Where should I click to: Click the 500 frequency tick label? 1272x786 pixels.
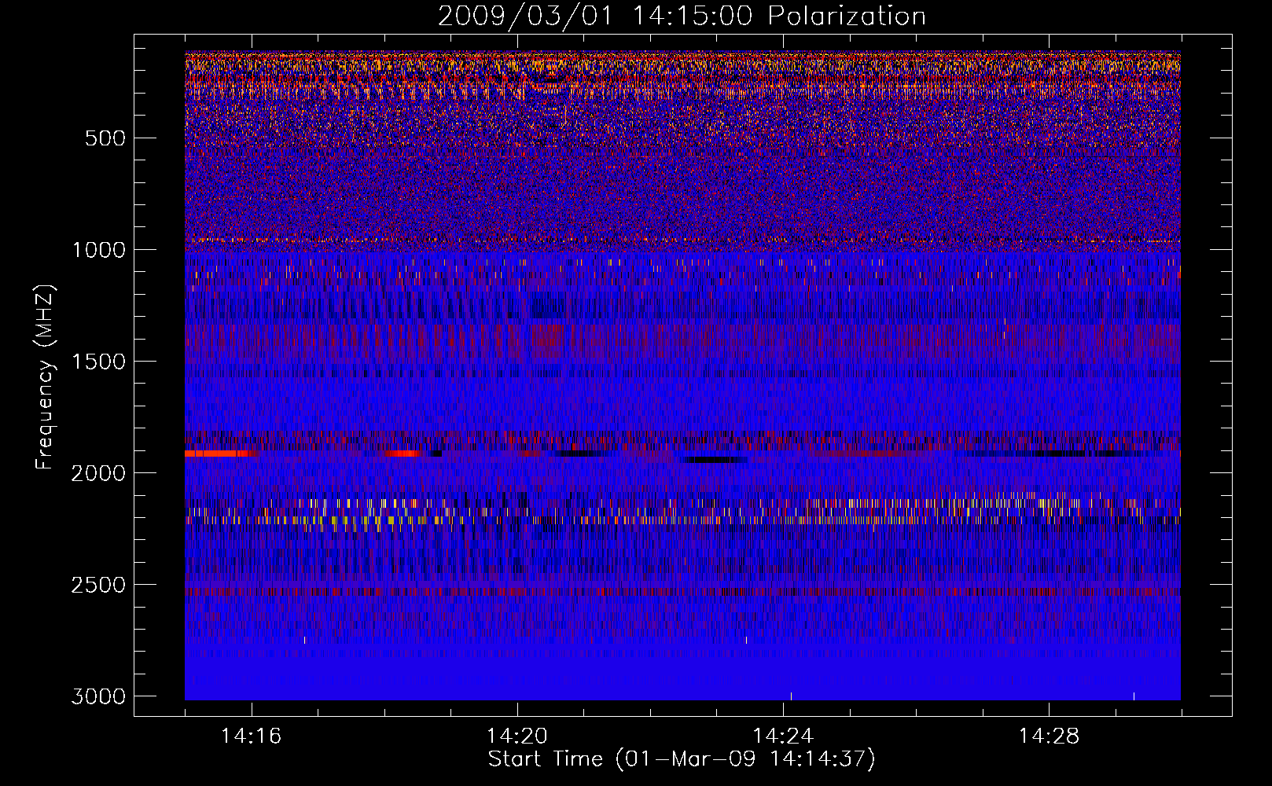[105, 138]
